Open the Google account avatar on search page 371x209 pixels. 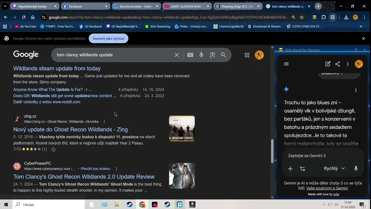pos(259,55)
